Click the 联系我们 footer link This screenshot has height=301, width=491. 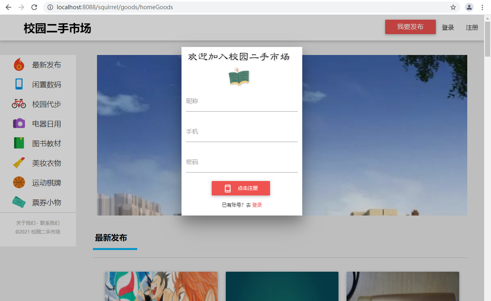click(x=50, y=223)
